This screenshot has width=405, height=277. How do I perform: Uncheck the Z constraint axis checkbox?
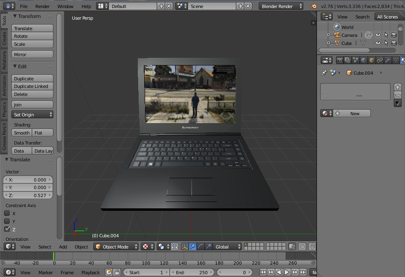[x=7, y=229]
